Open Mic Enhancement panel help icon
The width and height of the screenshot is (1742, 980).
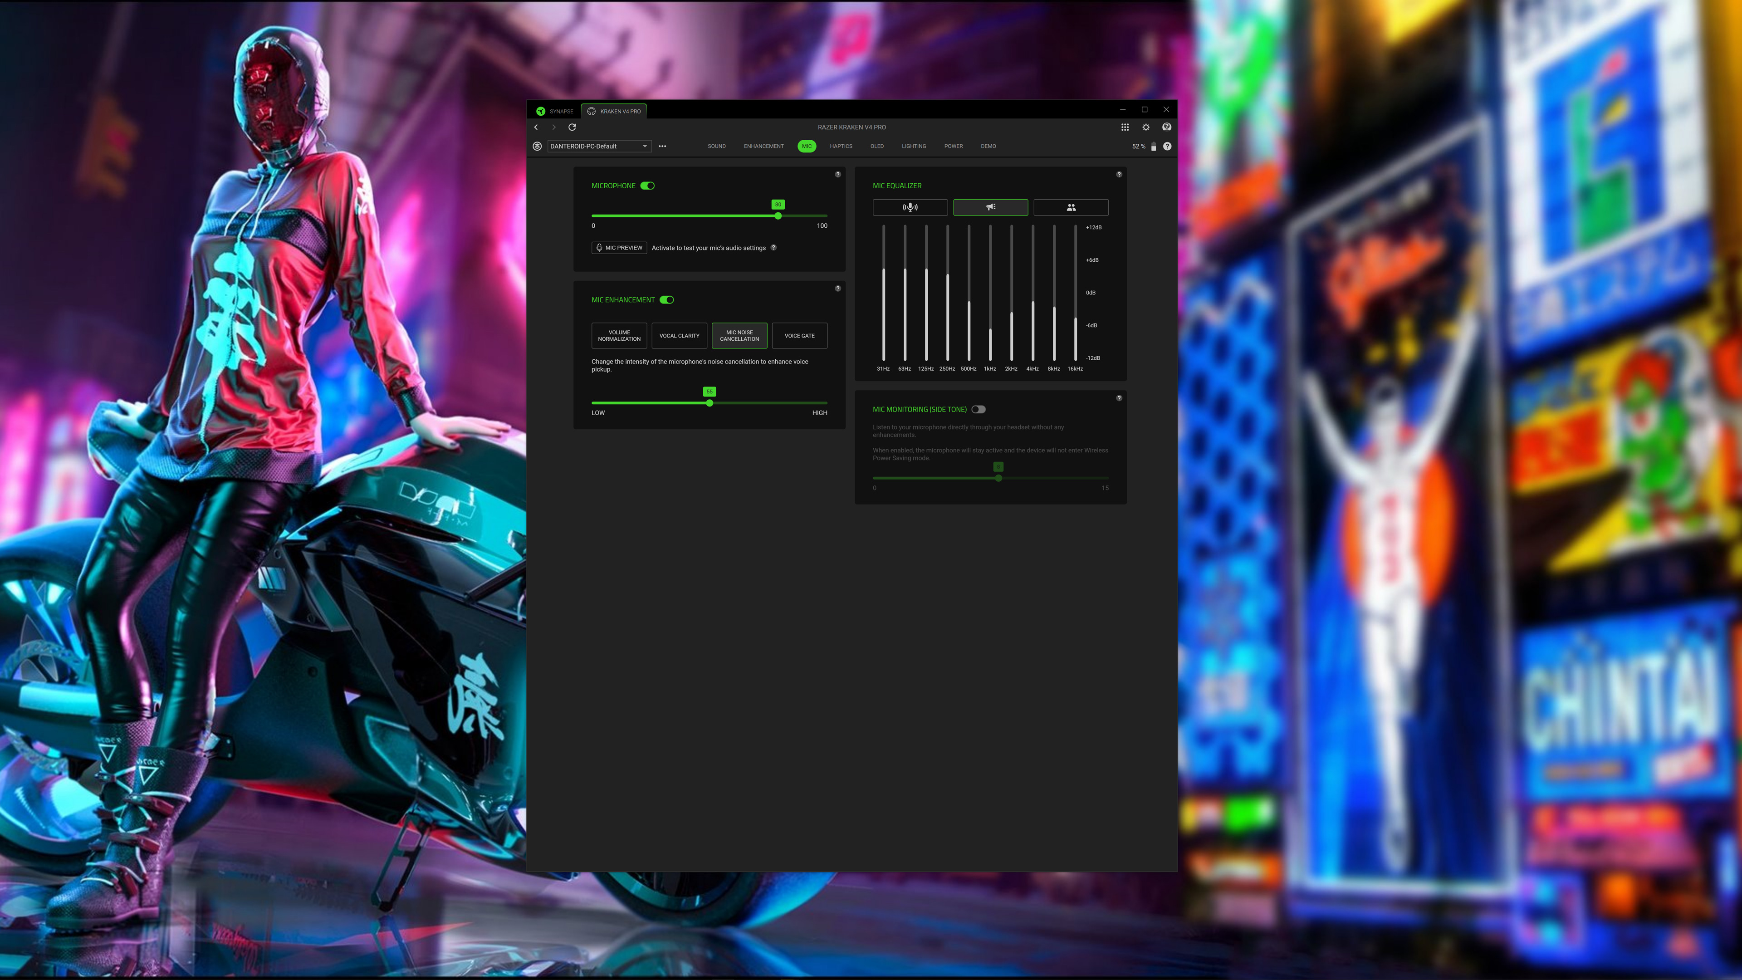coord(838,289)
